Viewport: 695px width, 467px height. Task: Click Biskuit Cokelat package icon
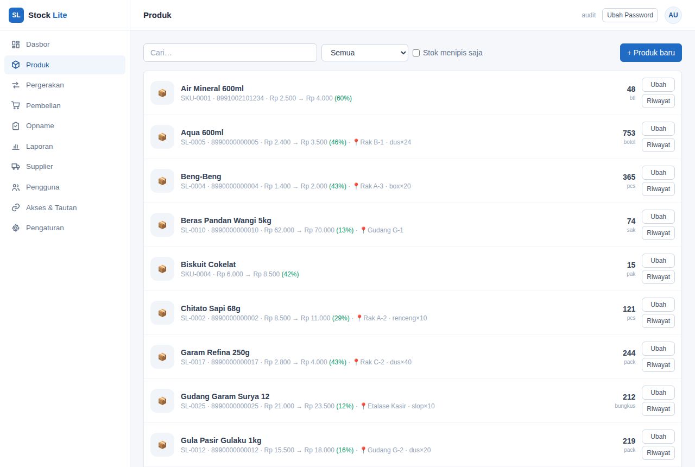coord(162,269)
